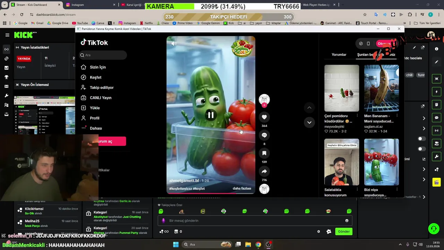Viewport: 444px width, 250px height.
Task: Open the Sizin İçin feed in TikTok
Action: [x=93, y=67]
